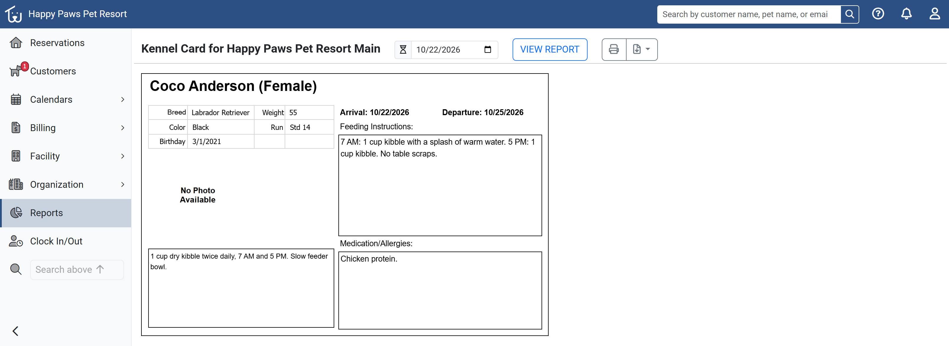The height and width of the screenshot is (346, 949).
Task: Click the Weight value 55 cell
Action: click(x=309, y=112)
